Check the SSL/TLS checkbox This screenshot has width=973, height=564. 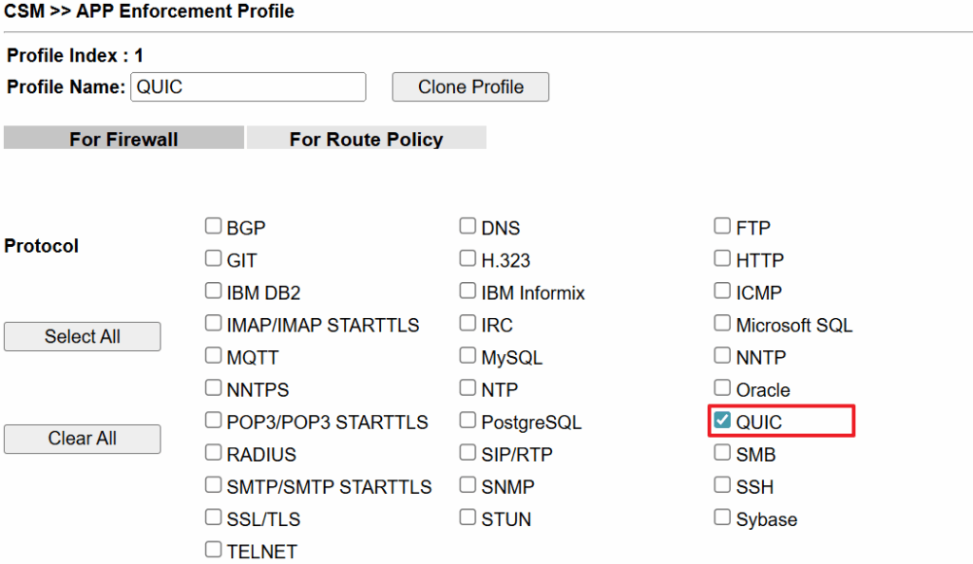(214, 517)
